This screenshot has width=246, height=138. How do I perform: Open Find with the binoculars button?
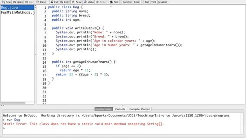(114, 2)
